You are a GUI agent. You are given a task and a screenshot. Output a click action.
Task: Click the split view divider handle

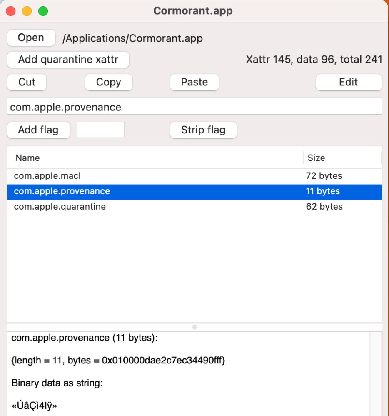194,327
